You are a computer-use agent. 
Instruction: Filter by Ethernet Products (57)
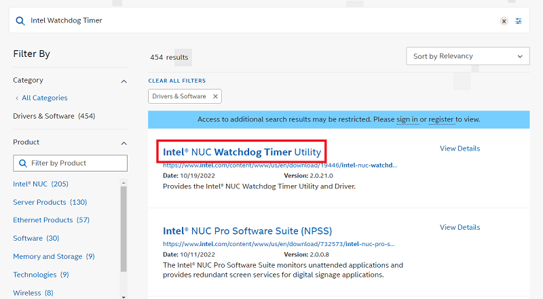click(52, 220)
